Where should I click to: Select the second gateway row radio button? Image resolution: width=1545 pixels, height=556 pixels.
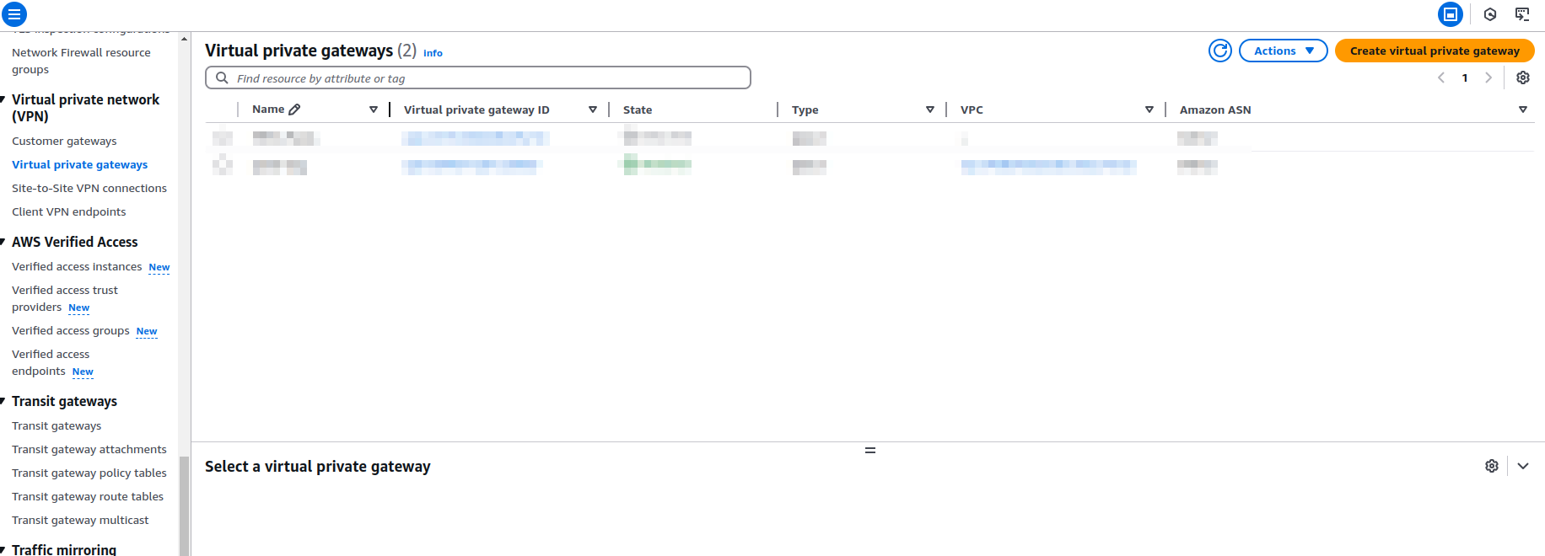tap(223, 165)
